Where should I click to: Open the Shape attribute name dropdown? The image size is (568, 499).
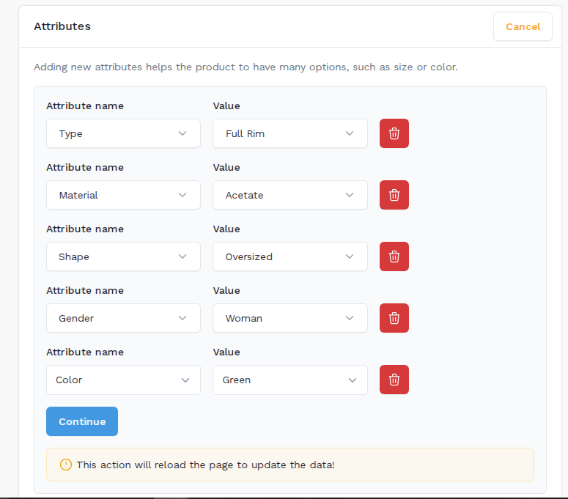pos(123,256)
